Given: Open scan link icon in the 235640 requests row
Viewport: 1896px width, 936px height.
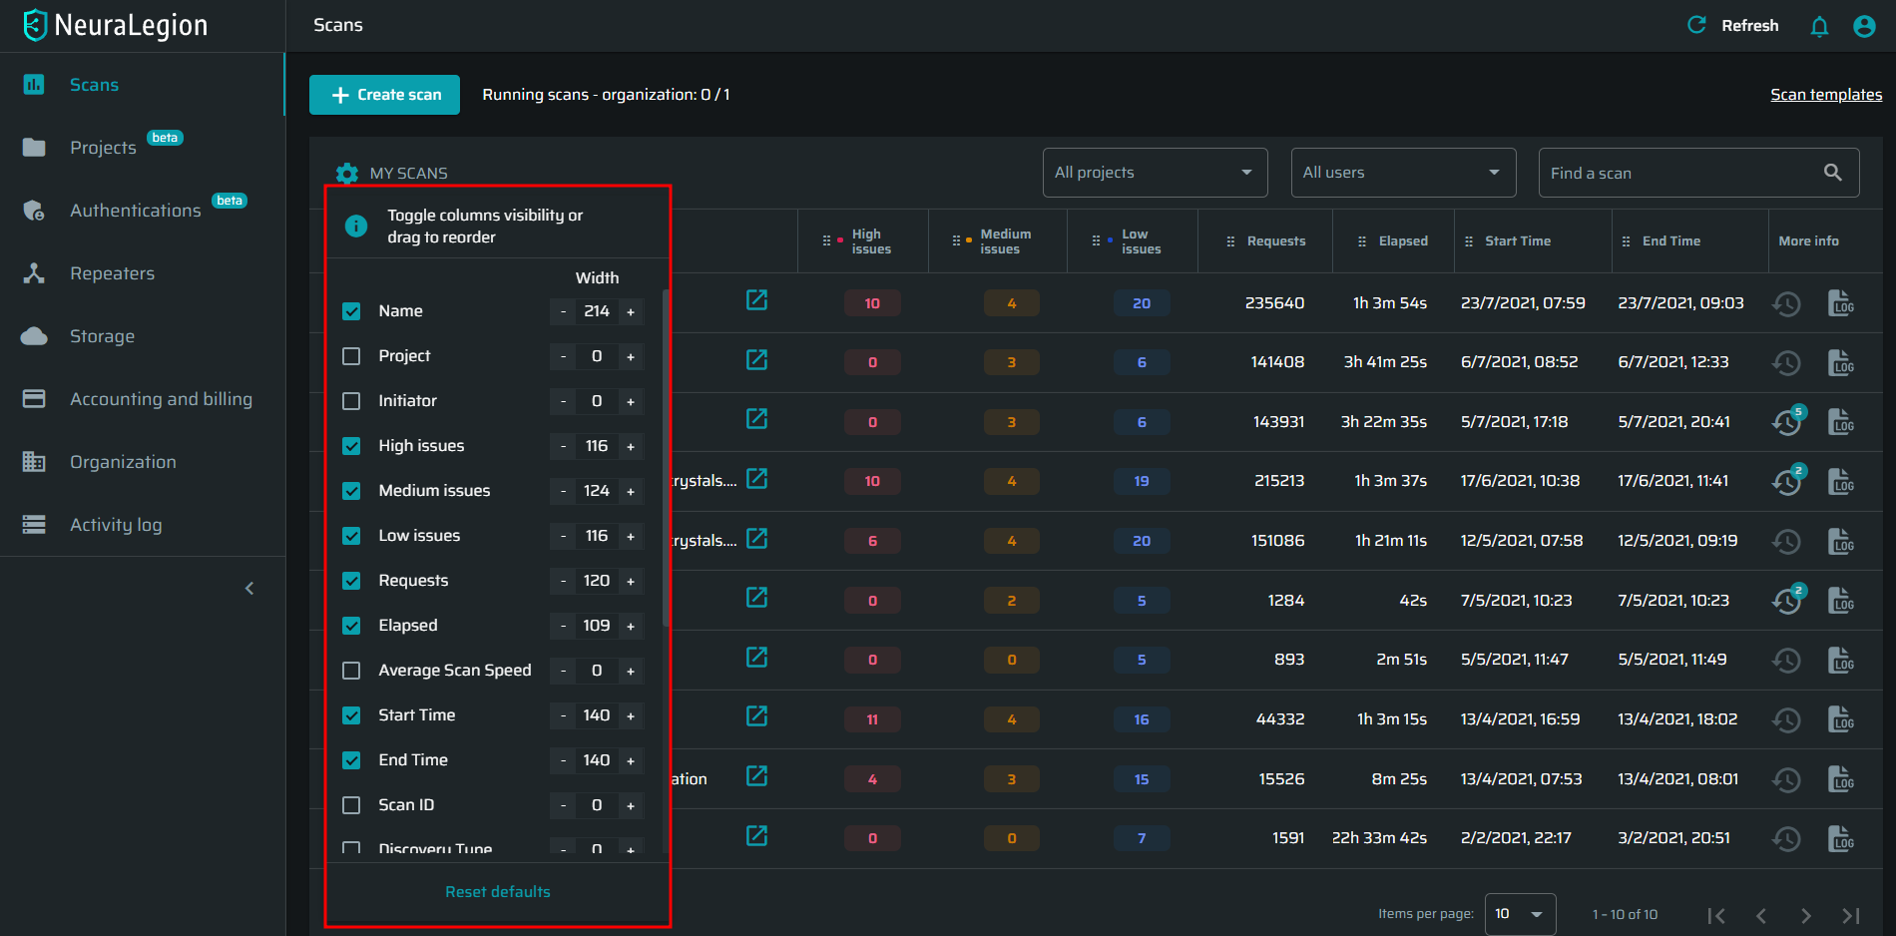Looking at the screenshot, I should 757,299.
